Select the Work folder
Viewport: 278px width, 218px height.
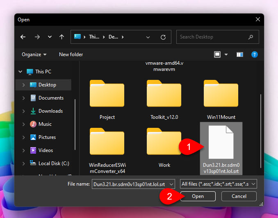pos(164,148)
